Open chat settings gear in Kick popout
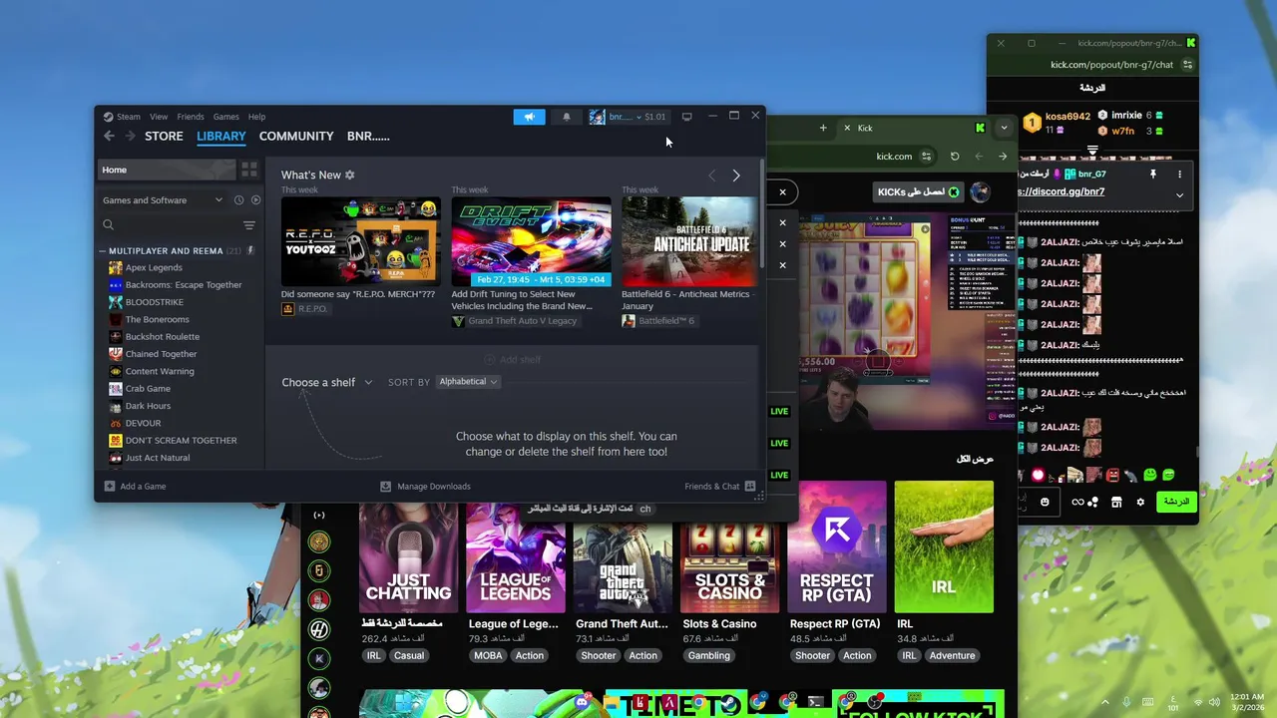Screen dimensions: 1277x718 point(1140,502)
